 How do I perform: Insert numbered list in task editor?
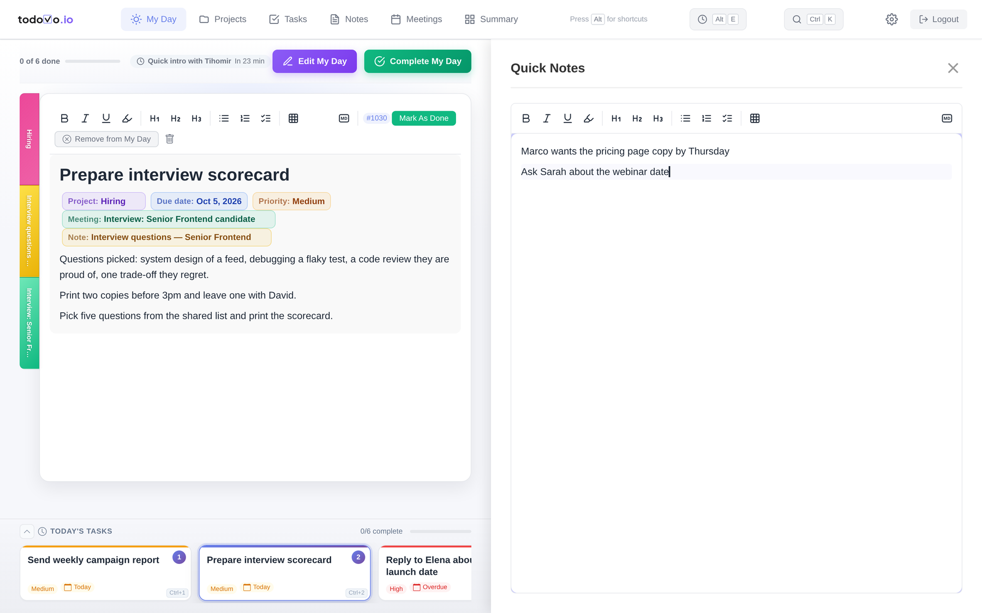click(245, 118)
